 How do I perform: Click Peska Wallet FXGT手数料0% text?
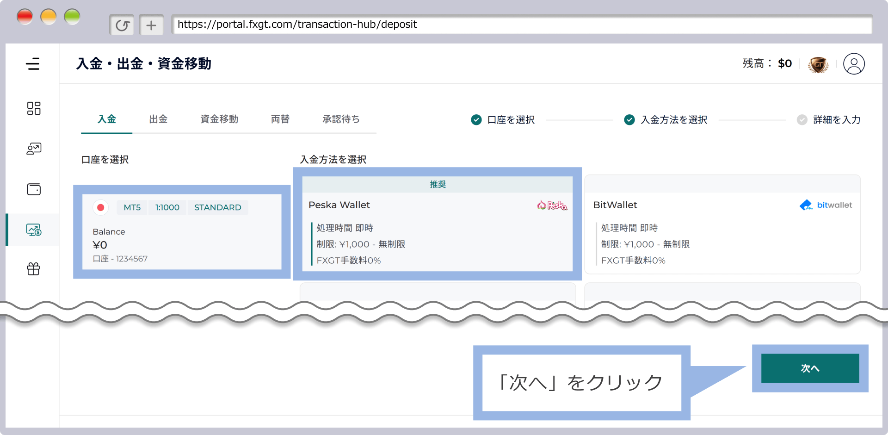click(349, 261)
